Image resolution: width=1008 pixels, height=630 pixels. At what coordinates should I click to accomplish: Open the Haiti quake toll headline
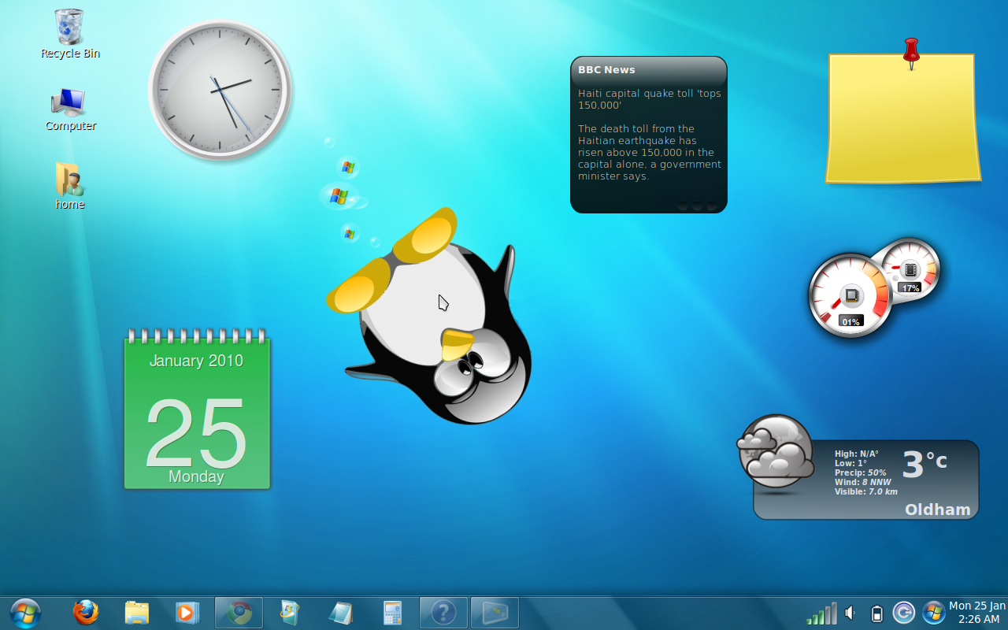click(650, 99)
